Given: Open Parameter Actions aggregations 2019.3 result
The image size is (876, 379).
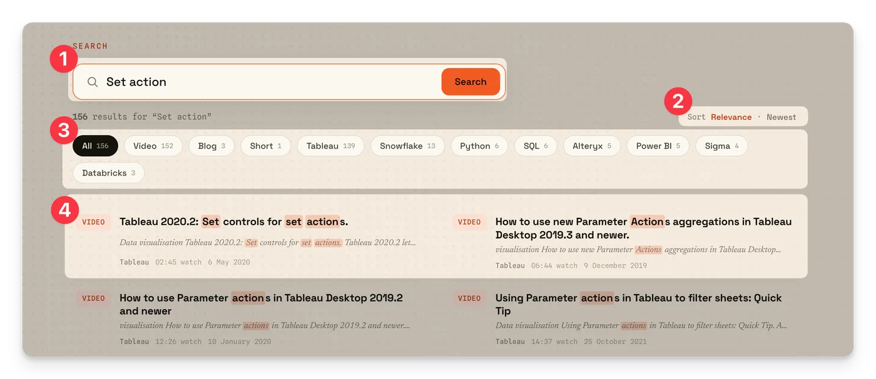Looking at the screenshot, I should pyautogui.click(x=643, y=228).
